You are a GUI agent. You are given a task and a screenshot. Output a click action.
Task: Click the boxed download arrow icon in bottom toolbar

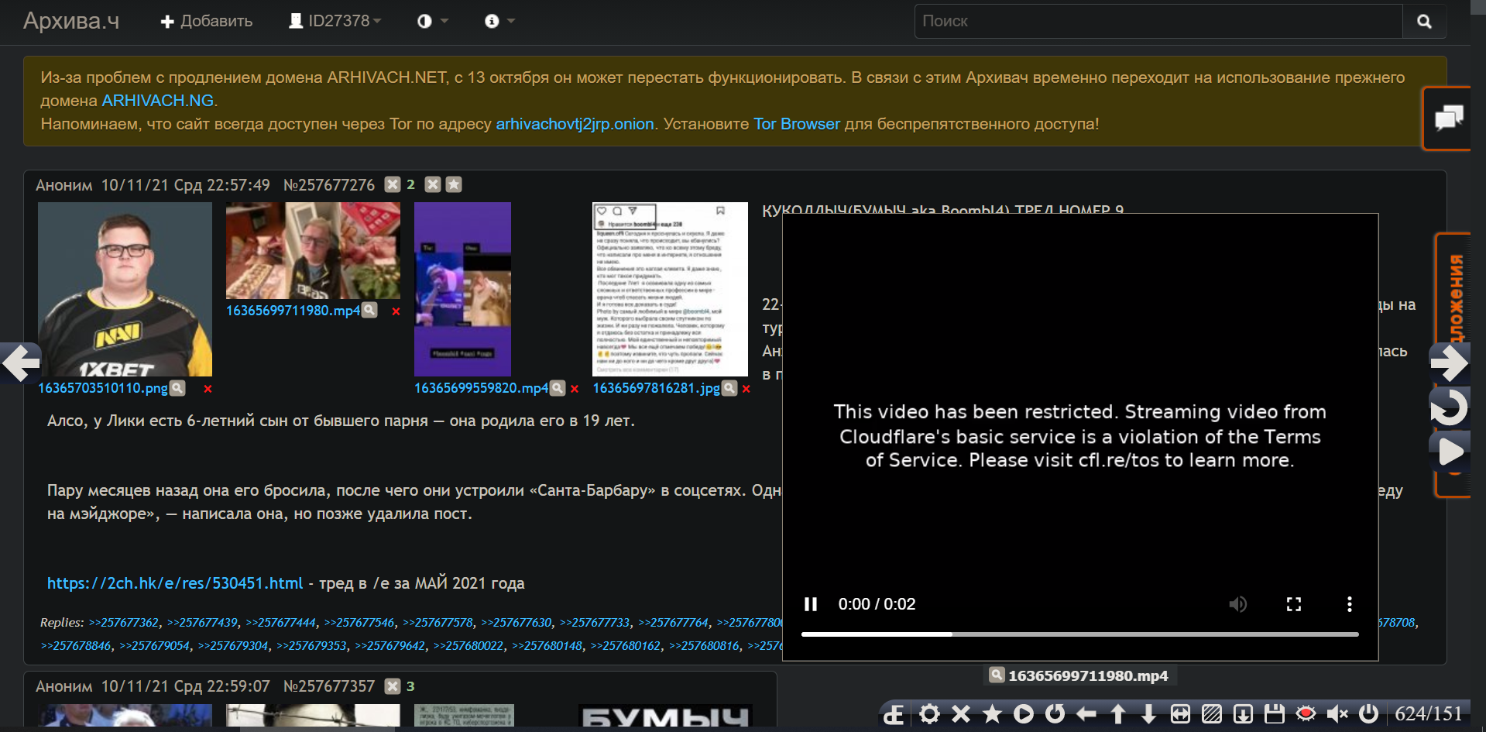pos(1243,713)
